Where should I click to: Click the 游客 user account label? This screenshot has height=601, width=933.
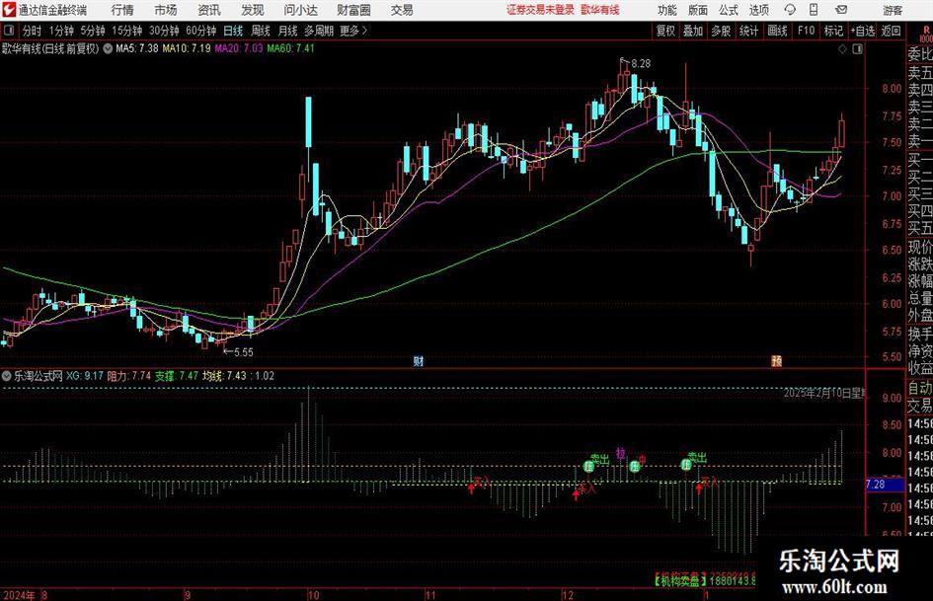pyautogui.click(x=893, y=10)
